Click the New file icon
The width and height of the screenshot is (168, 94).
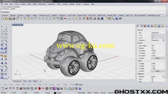(3, 18)
